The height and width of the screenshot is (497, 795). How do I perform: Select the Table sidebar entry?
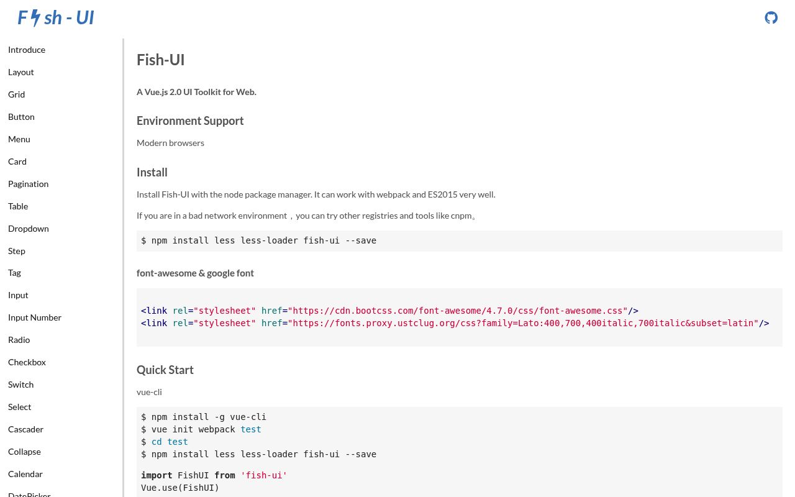(x=18, y=206)
